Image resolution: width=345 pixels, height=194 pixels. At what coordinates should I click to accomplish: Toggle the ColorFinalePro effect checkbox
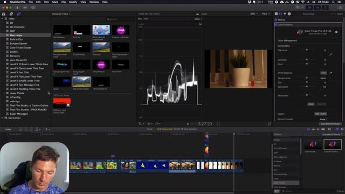tap(275, 25)
